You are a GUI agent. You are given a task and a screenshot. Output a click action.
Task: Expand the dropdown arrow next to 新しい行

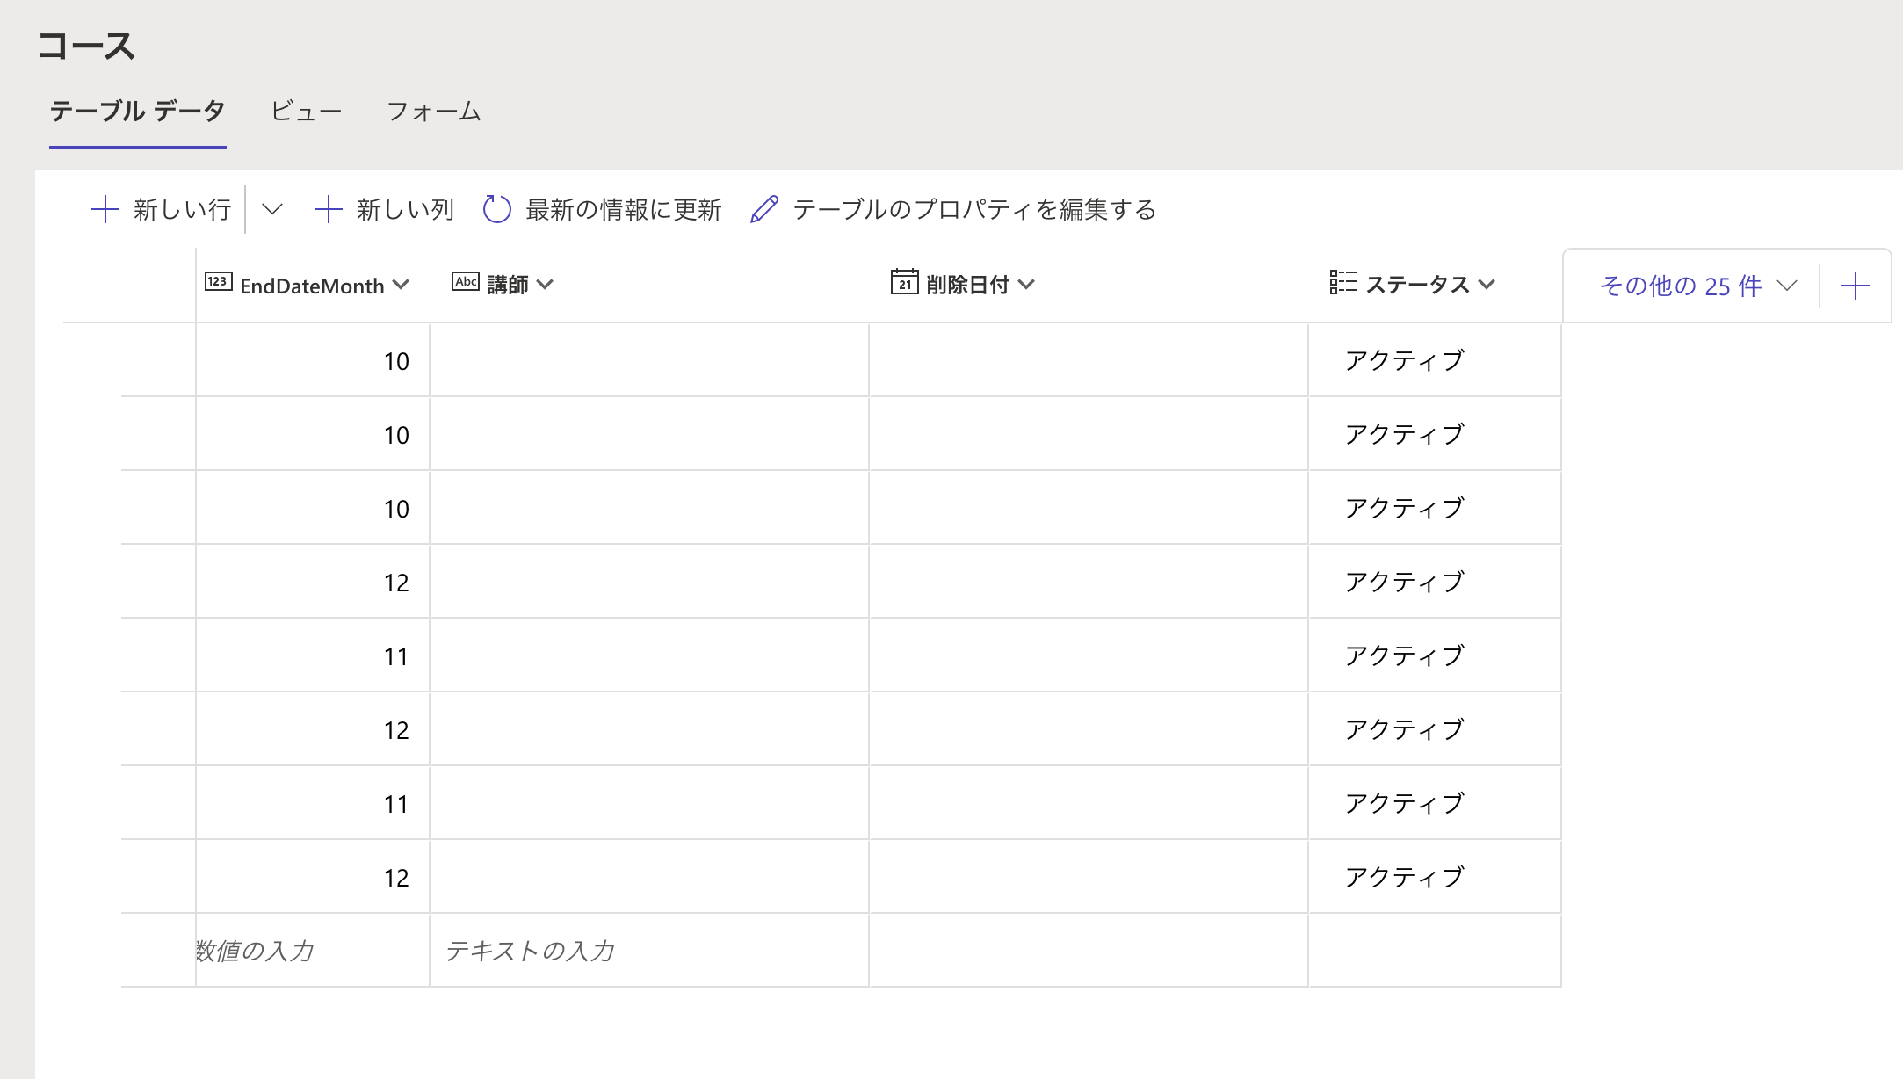(x=272, y=209)
